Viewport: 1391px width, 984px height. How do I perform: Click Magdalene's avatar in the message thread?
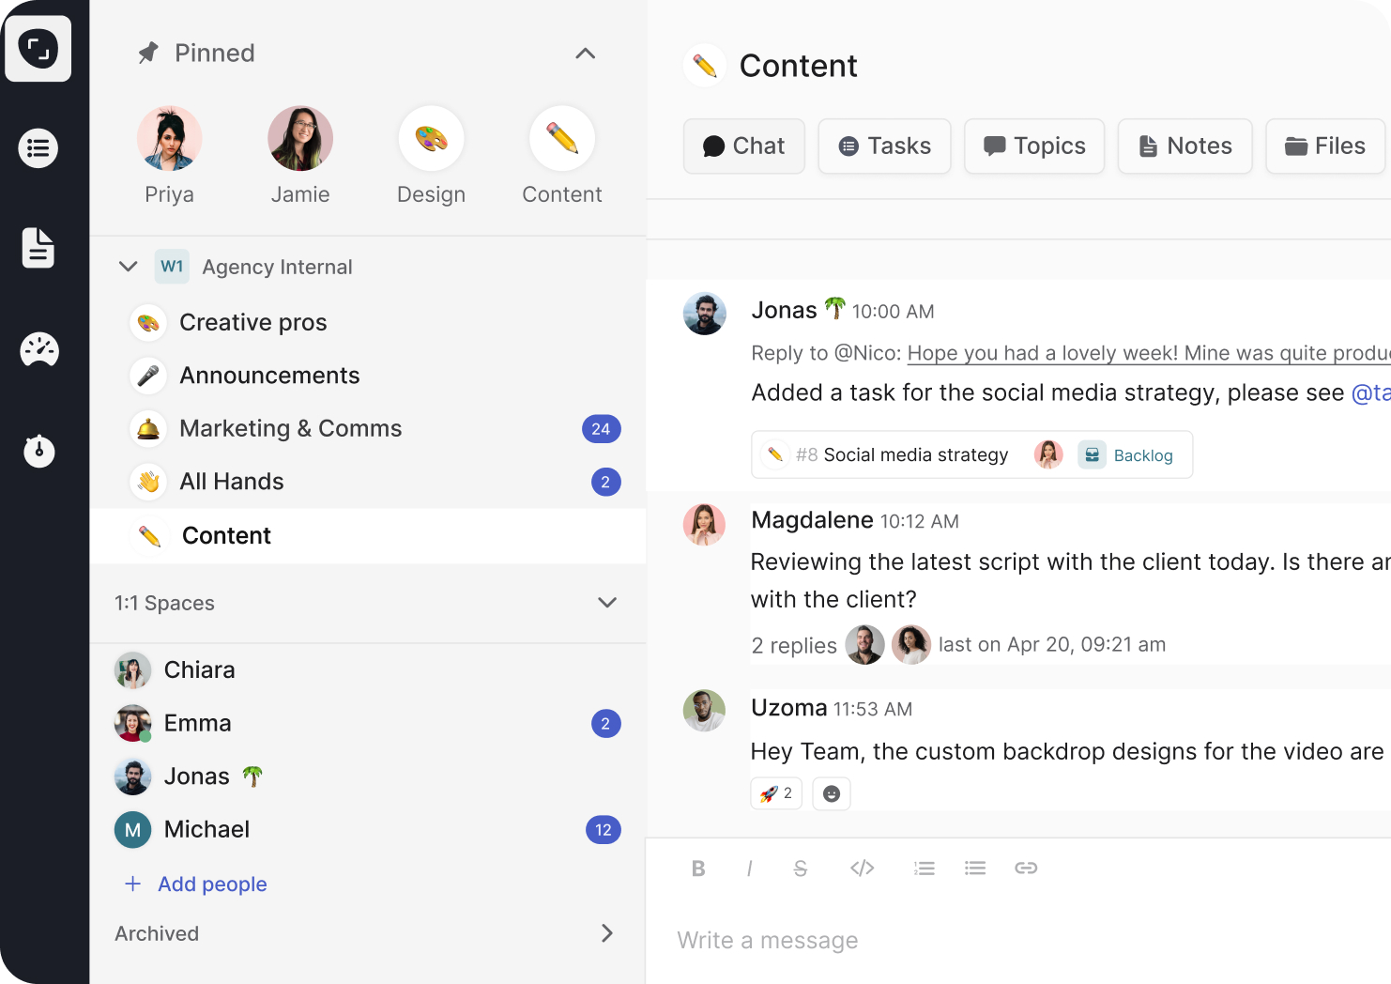point(705,524)
